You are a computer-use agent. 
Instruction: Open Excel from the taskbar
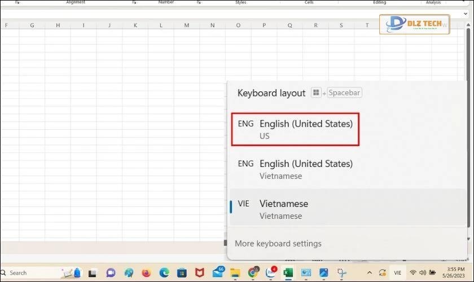click(288, 273)
